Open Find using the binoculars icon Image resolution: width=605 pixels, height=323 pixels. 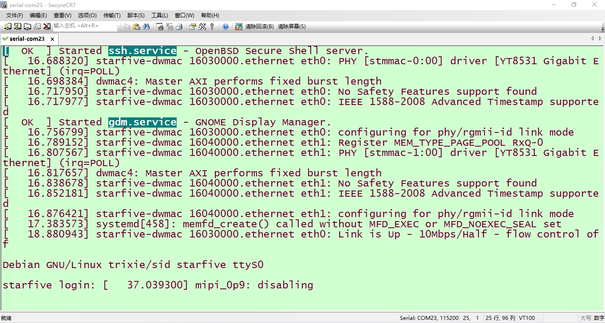point(146,27)
